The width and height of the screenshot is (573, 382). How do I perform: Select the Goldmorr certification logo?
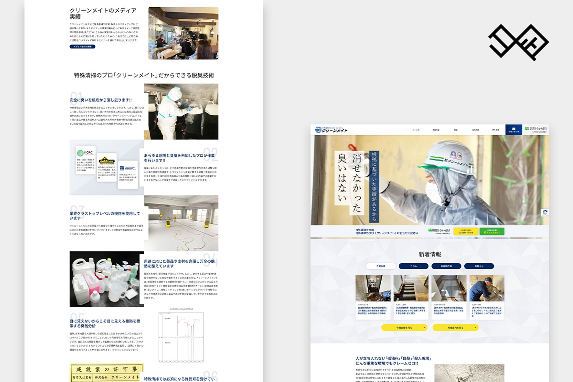[x=107, y=161]
